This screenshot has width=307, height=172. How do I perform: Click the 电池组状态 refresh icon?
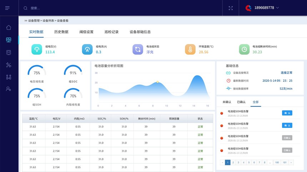(x=138, y=49)
